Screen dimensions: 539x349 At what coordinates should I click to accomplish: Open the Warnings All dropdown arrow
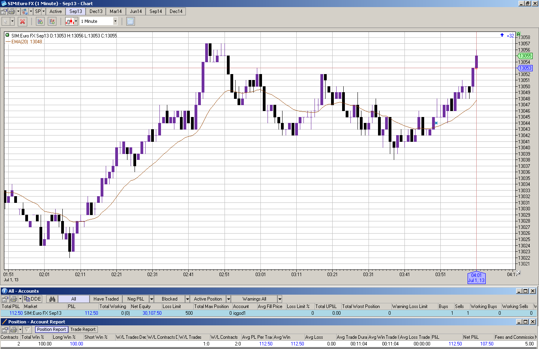click(x=280, y=299)
